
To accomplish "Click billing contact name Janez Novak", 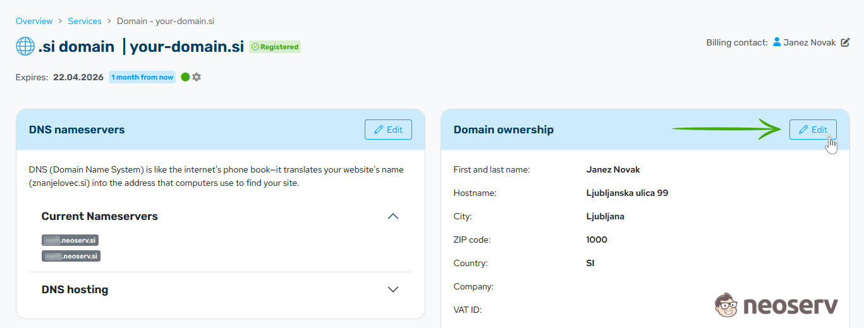I will tap(810, 42).
